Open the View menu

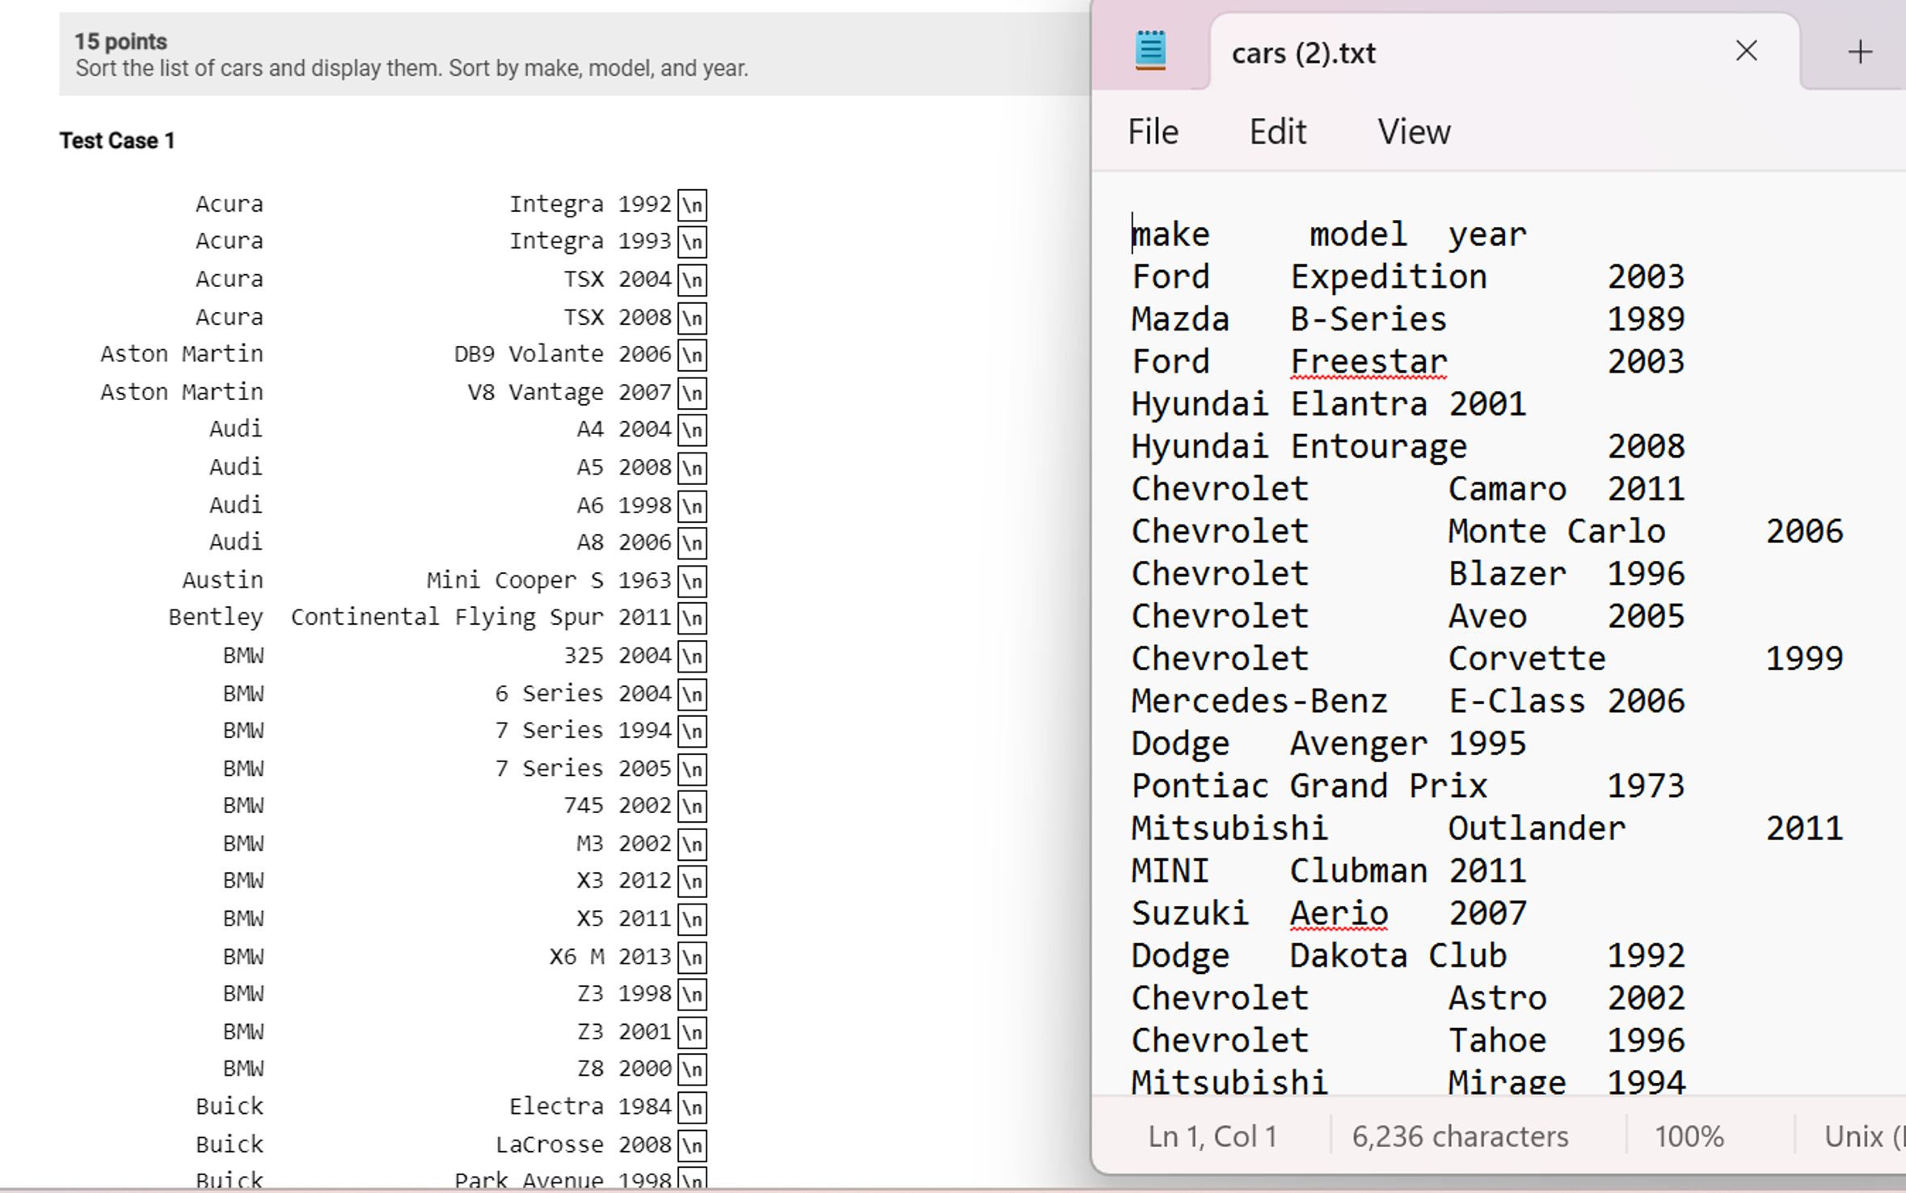pyautogui.click(x=1413, y=131)
